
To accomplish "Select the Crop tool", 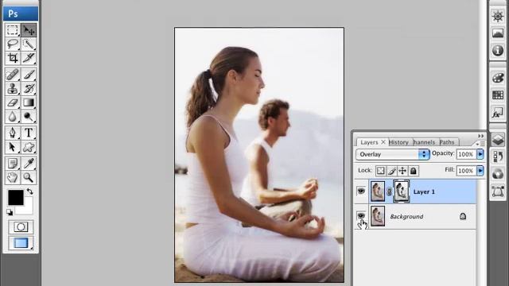I will (13, 58).
